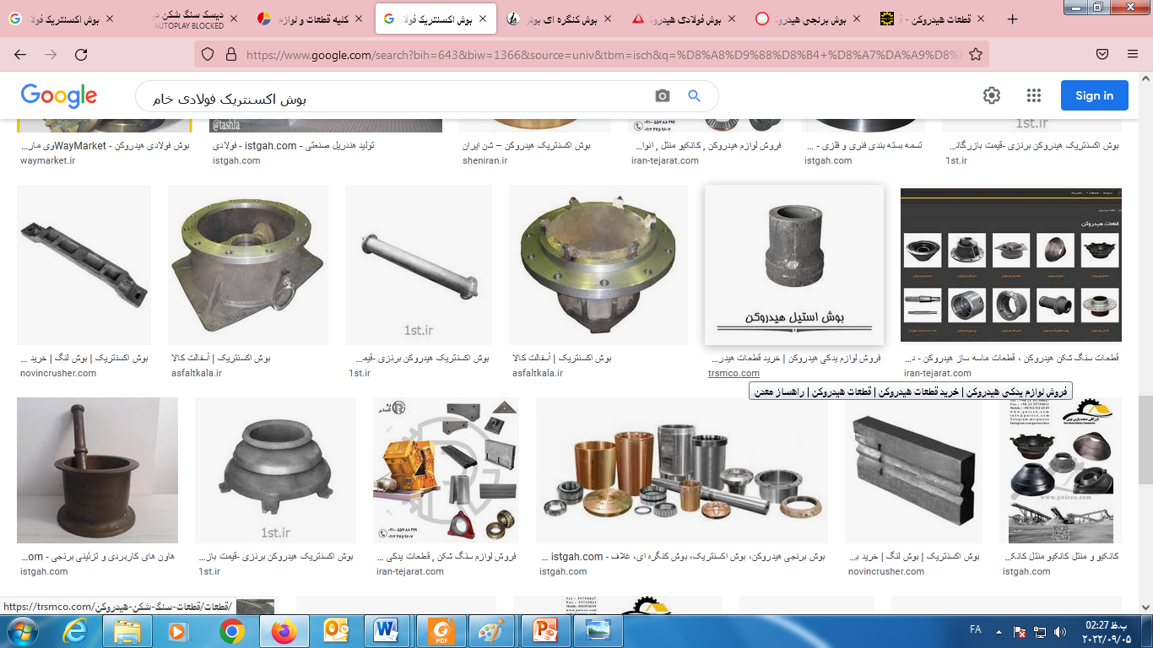The width and height of the screenshot is (1153, 648).
Task: Click the magnifier search icon in Google search box
Action: point(694,96)
